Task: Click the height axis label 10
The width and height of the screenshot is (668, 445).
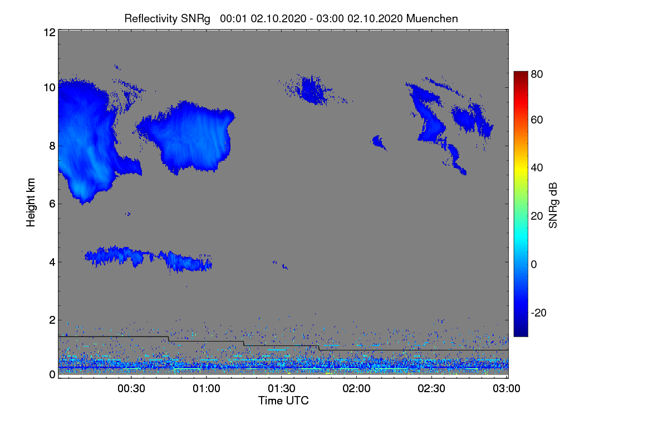Action: pyautogui.click(x=49, y=87)
